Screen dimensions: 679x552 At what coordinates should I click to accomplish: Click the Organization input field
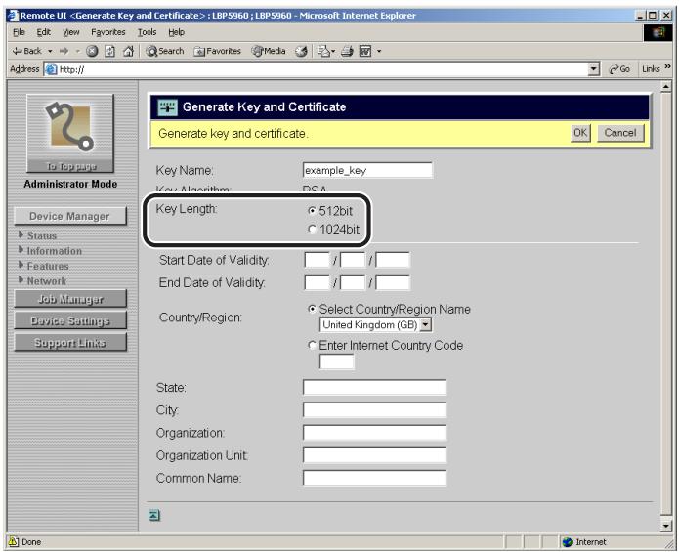point(374,433)
